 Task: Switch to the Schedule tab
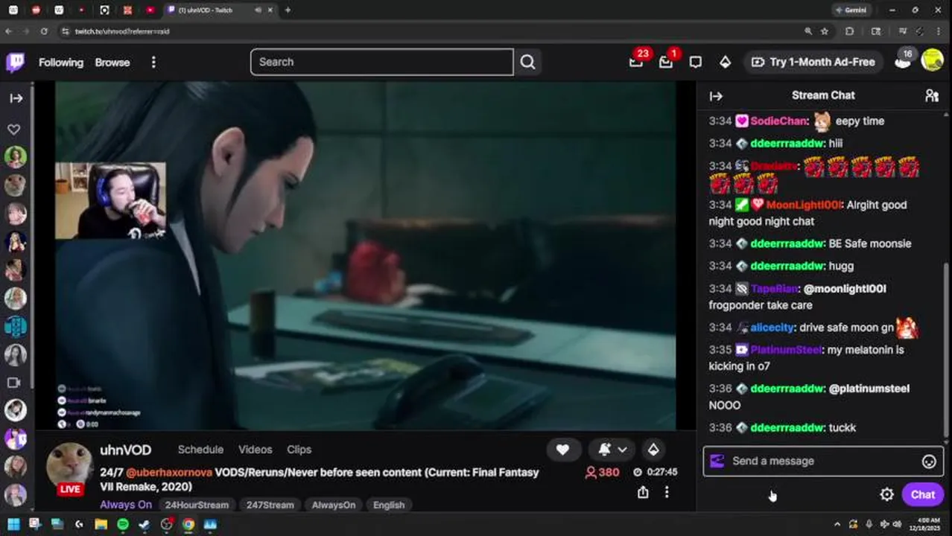200,450
